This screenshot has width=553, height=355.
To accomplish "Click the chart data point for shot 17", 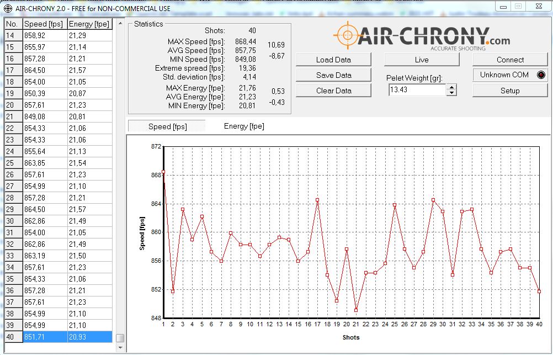I will pyautogui.click(x=317, y=200).
